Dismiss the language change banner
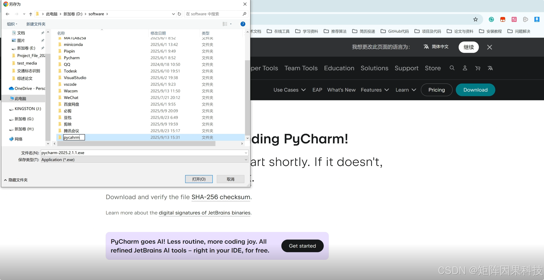544x280 pixels. coord(489,47)
